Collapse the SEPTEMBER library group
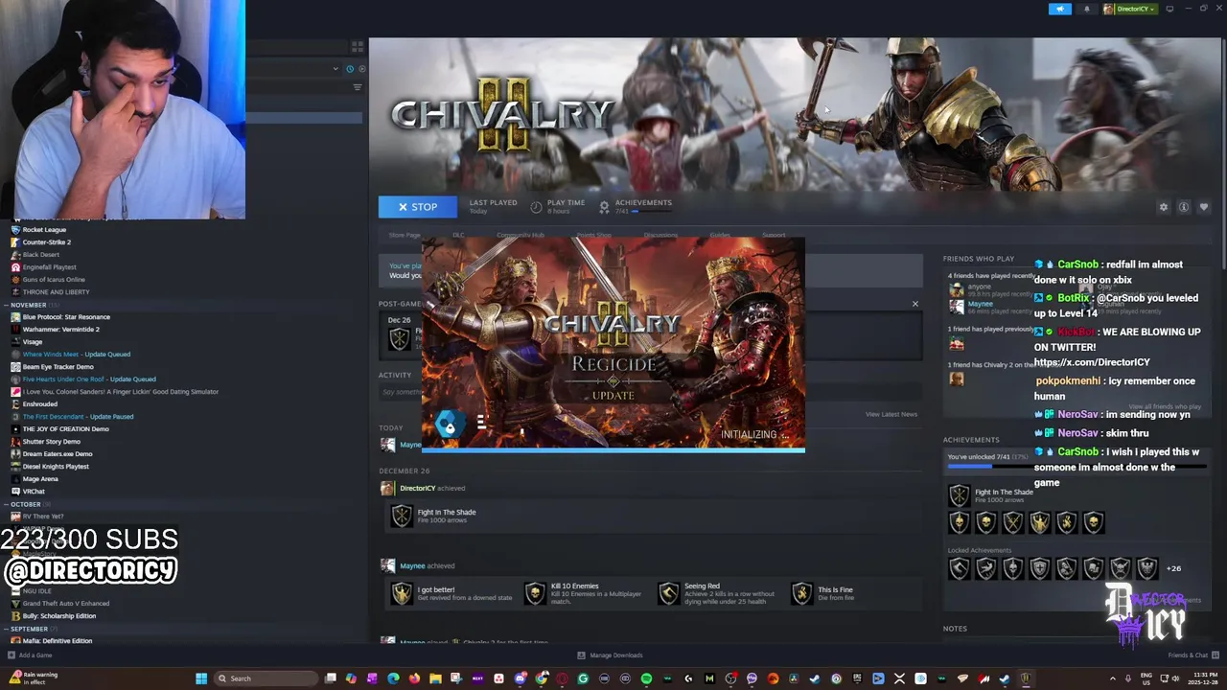Screen dimensions: 1227x690 click(30, 629)
